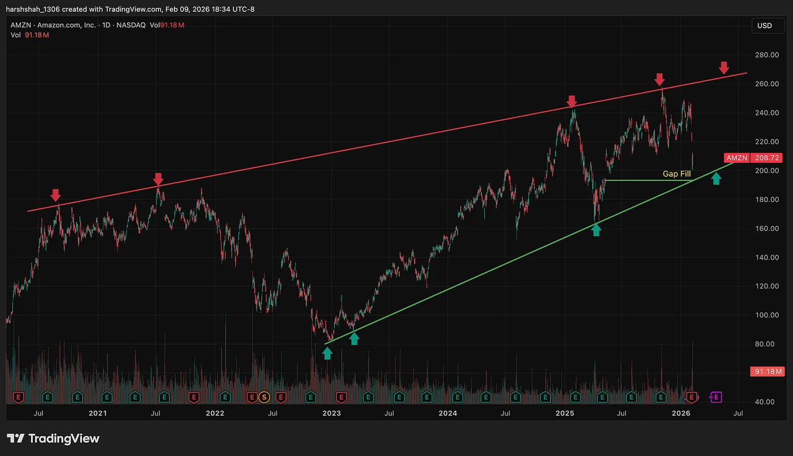
Task: Select red earnings marker just left of split icon
Action: pyautogui.click(x=252, y=397)
